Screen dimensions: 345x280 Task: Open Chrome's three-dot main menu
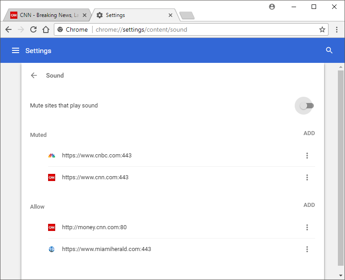pyautogui.click(x=337, y=29)
